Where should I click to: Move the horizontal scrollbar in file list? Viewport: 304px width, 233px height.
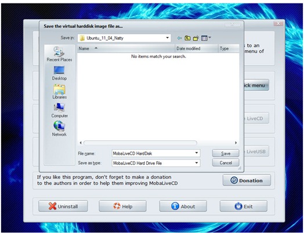coord(140,143)
